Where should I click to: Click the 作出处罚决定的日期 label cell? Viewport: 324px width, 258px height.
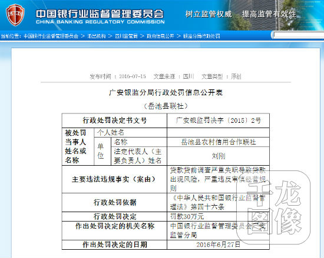(x=114, y=244)
